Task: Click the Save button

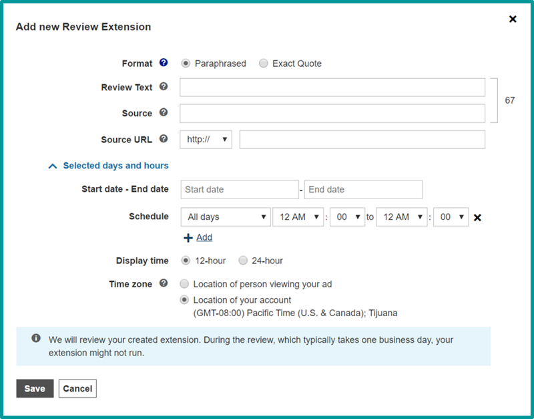Action: (35, 388)
